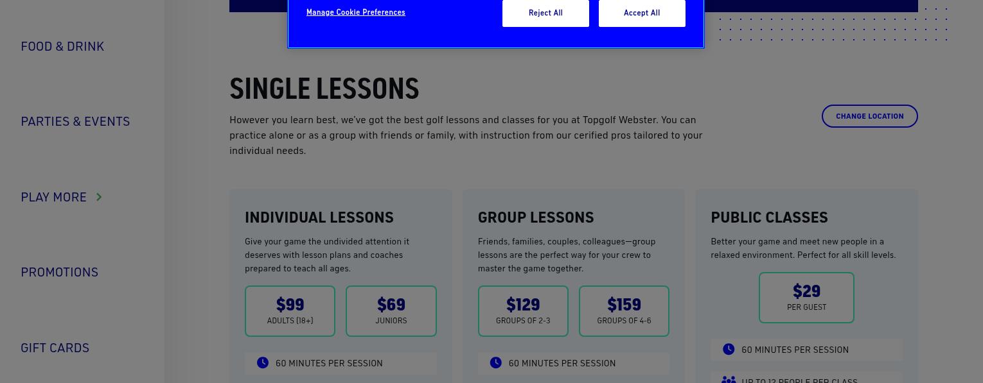The width and height of the screenshot is (983, 383).
Task: Open Gift Cards sidebar link
Action: click(55, 348)
